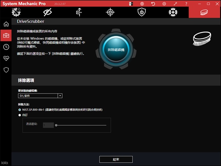Click the version number 20.3.2.97
221x166 pixels.
(60, 4)
